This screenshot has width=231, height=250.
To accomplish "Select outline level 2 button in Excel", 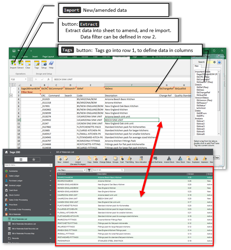I will coord(14,85).
